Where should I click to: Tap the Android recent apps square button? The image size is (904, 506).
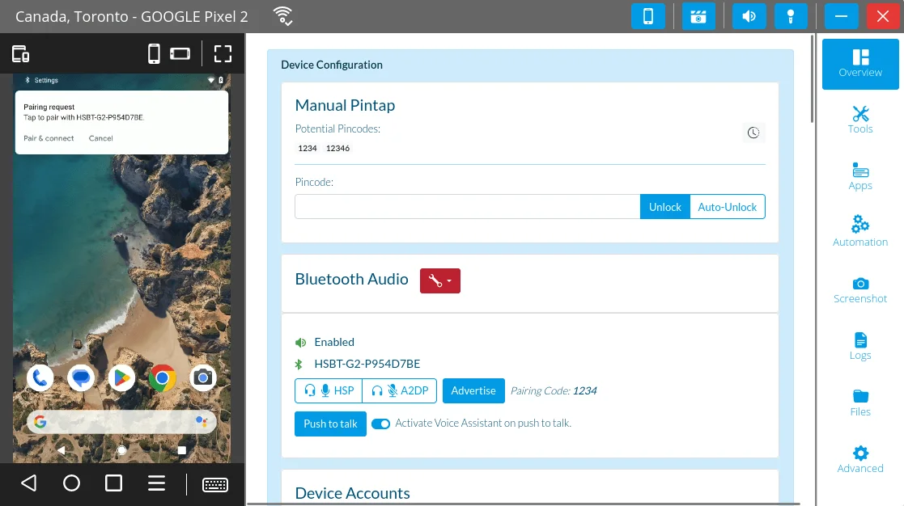tap(113, 483)
